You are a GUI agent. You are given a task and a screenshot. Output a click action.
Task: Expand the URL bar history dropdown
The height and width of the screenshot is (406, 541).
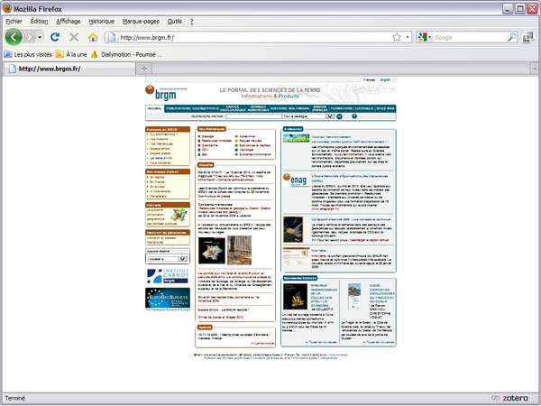coord(408,38)
